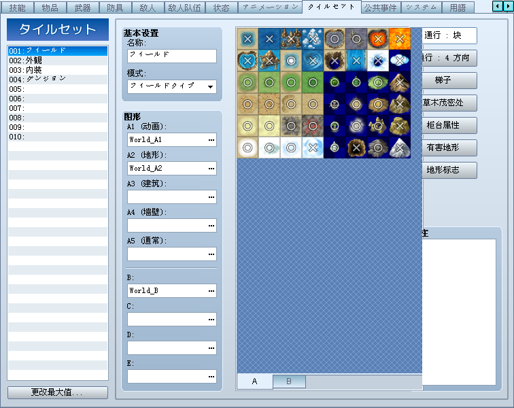514x408 pixels.
Task: Select the icy hole in snow tile
Action: coord(378,61)
